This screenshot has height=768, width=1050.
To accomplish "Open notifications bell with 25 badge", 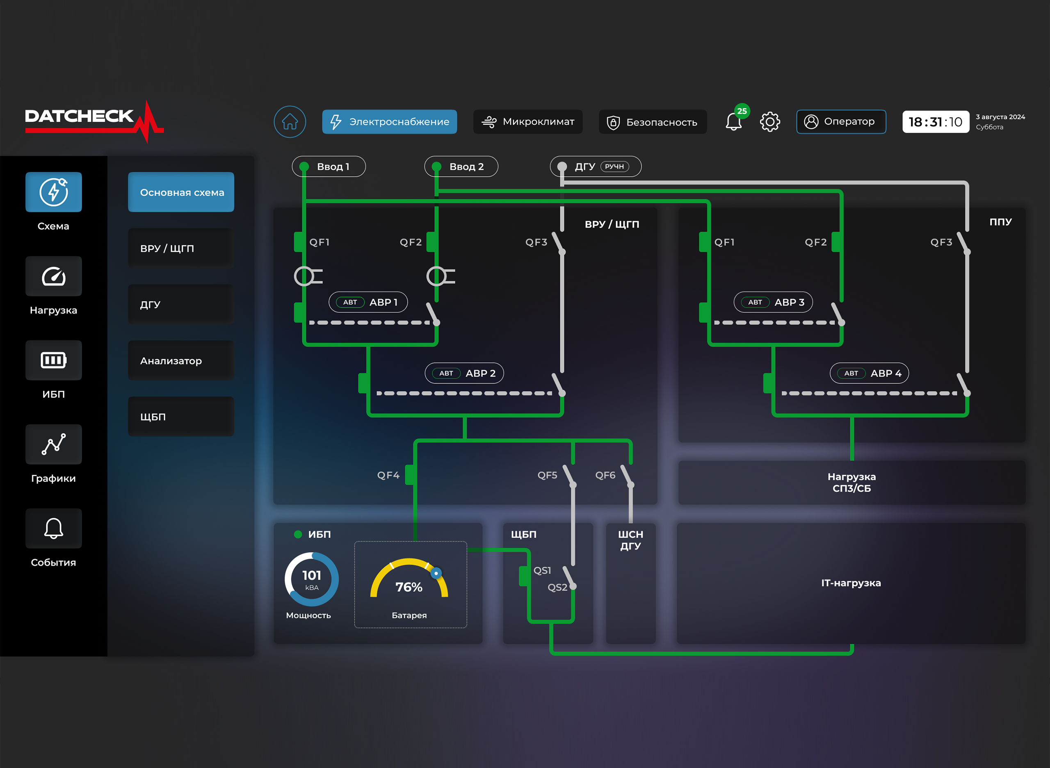I will [x=734, y=122].
